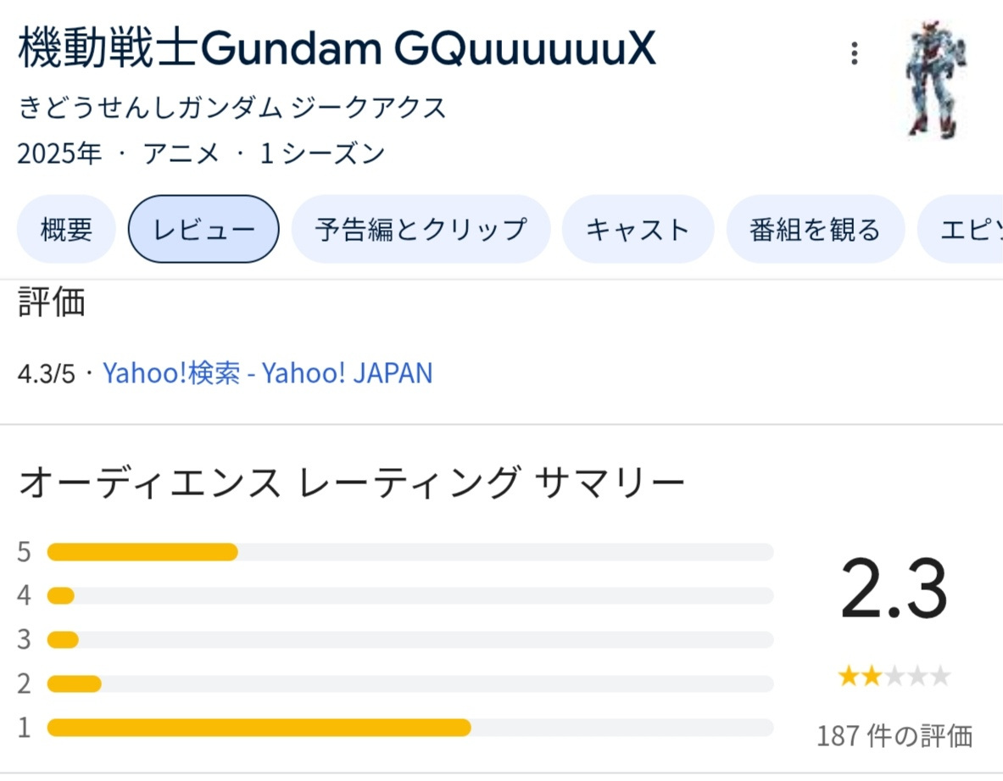The image size is (1003, 781).
Task: Open the Yahoo!検索 - Yahoo! JAPAN link
Action: point(267,373)
